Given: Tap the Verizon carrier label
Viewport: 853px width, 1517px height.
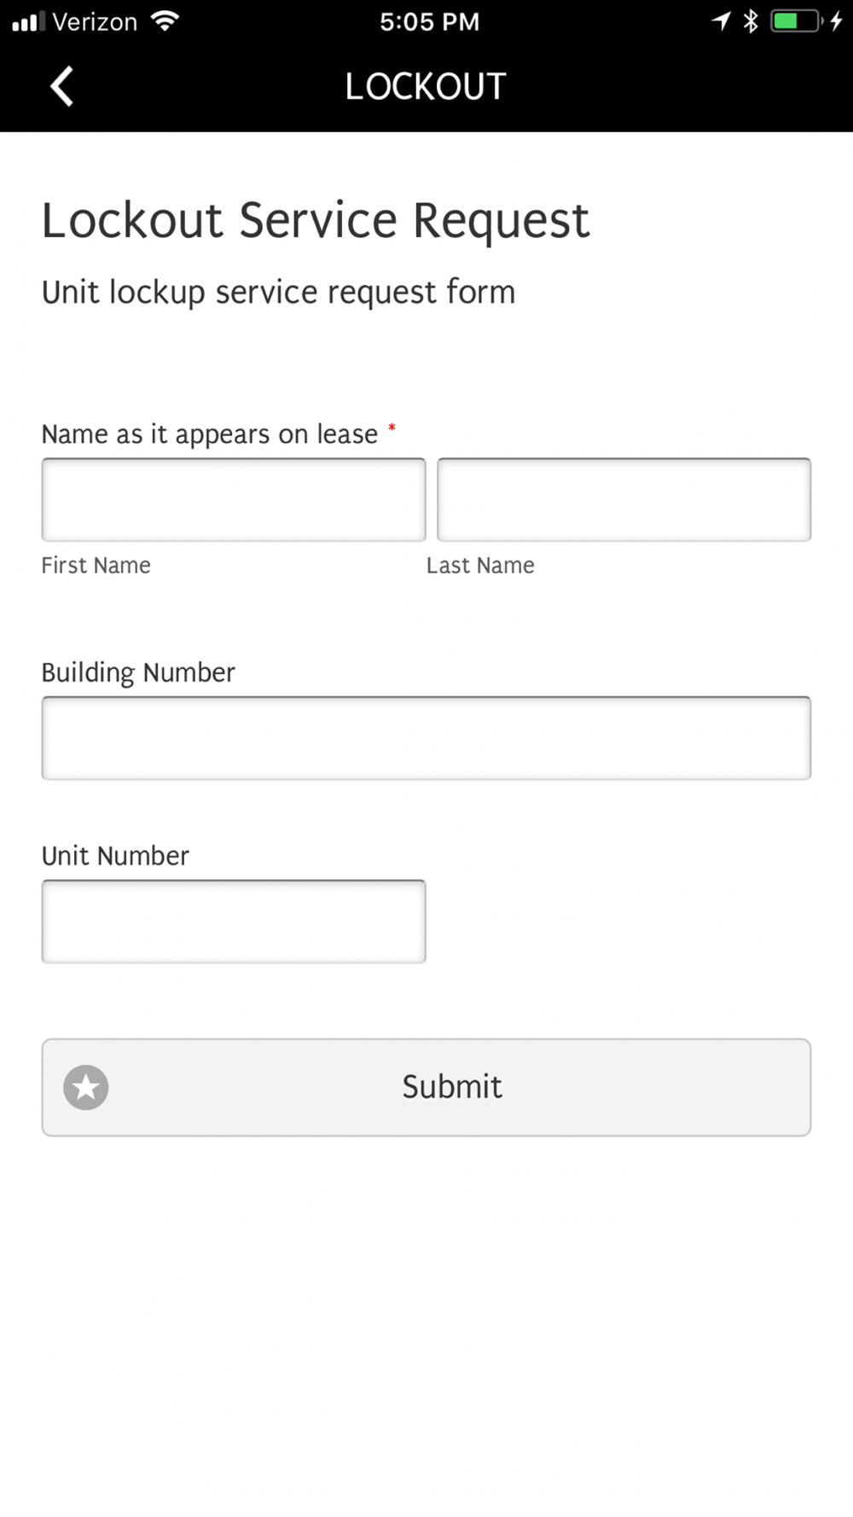Looking at the screenshot, I should pyautogui.click(x=95, y=21).
